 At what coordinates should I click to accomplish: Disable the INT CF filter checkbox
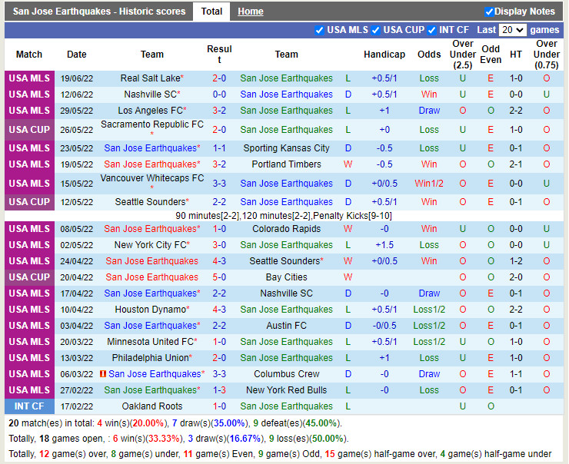coord(432,30)
